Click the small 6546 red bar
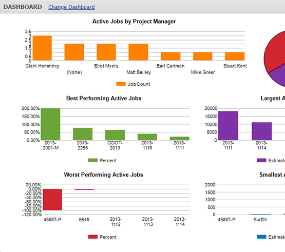 click(84, 189)
